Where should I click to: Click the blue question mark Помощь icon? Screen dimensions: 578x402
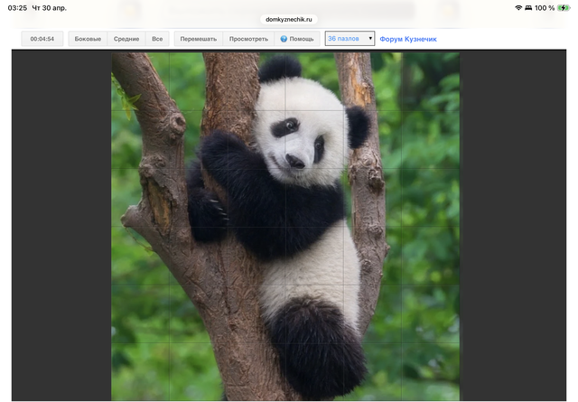pos(284,40)
